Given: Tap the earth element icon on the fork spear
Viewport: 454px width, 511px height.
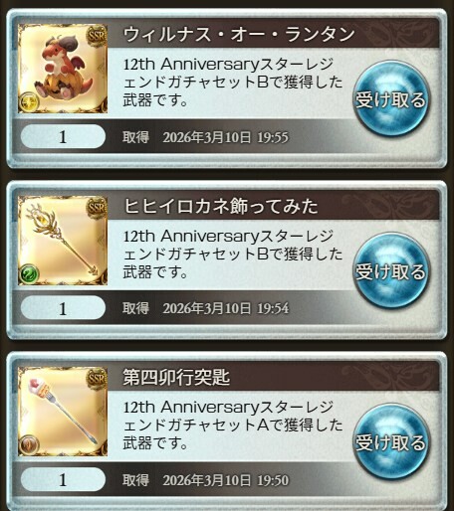Looking at the screenshot, I should tap(29, 445).
